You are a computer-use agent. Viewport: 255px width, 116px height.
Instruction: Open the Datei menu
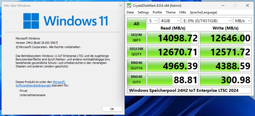click(x=130, y=12)
